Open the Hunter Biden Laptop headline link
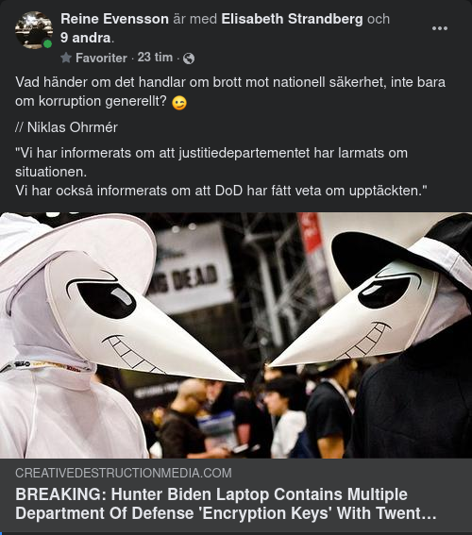The image size is (472, 535). (226, 504)
